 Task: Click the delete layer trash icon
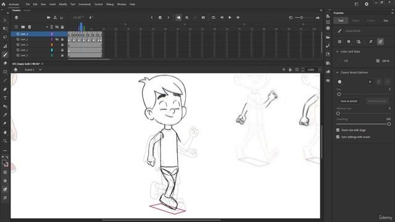pyautogui.click(x=30, y=27)
